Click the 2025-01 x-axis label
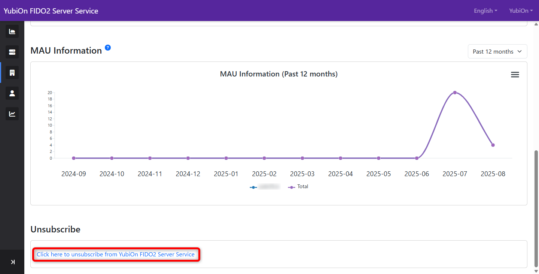 [x=226, y=174]
